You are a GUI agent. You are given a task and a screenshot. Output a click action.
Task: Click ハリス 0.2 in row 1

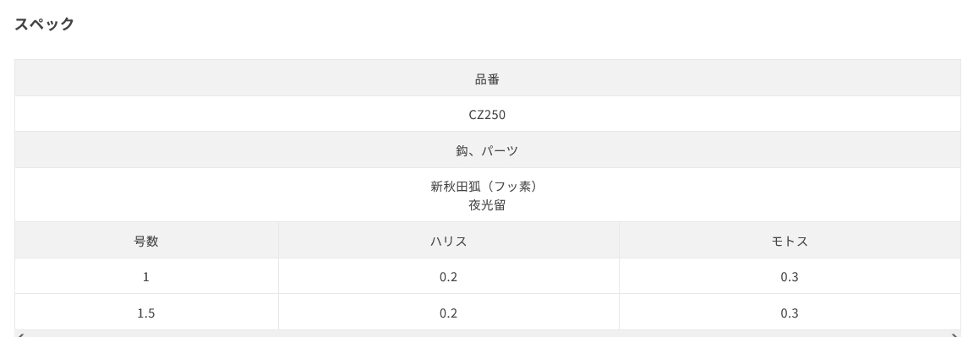[449, 276]
